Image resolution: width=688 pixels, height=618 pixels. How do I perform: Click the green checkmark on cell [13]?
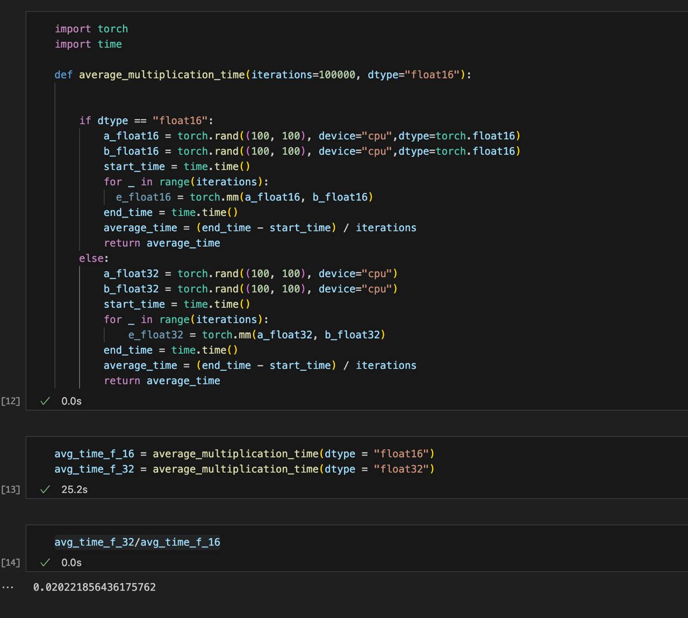pos(45,489)
